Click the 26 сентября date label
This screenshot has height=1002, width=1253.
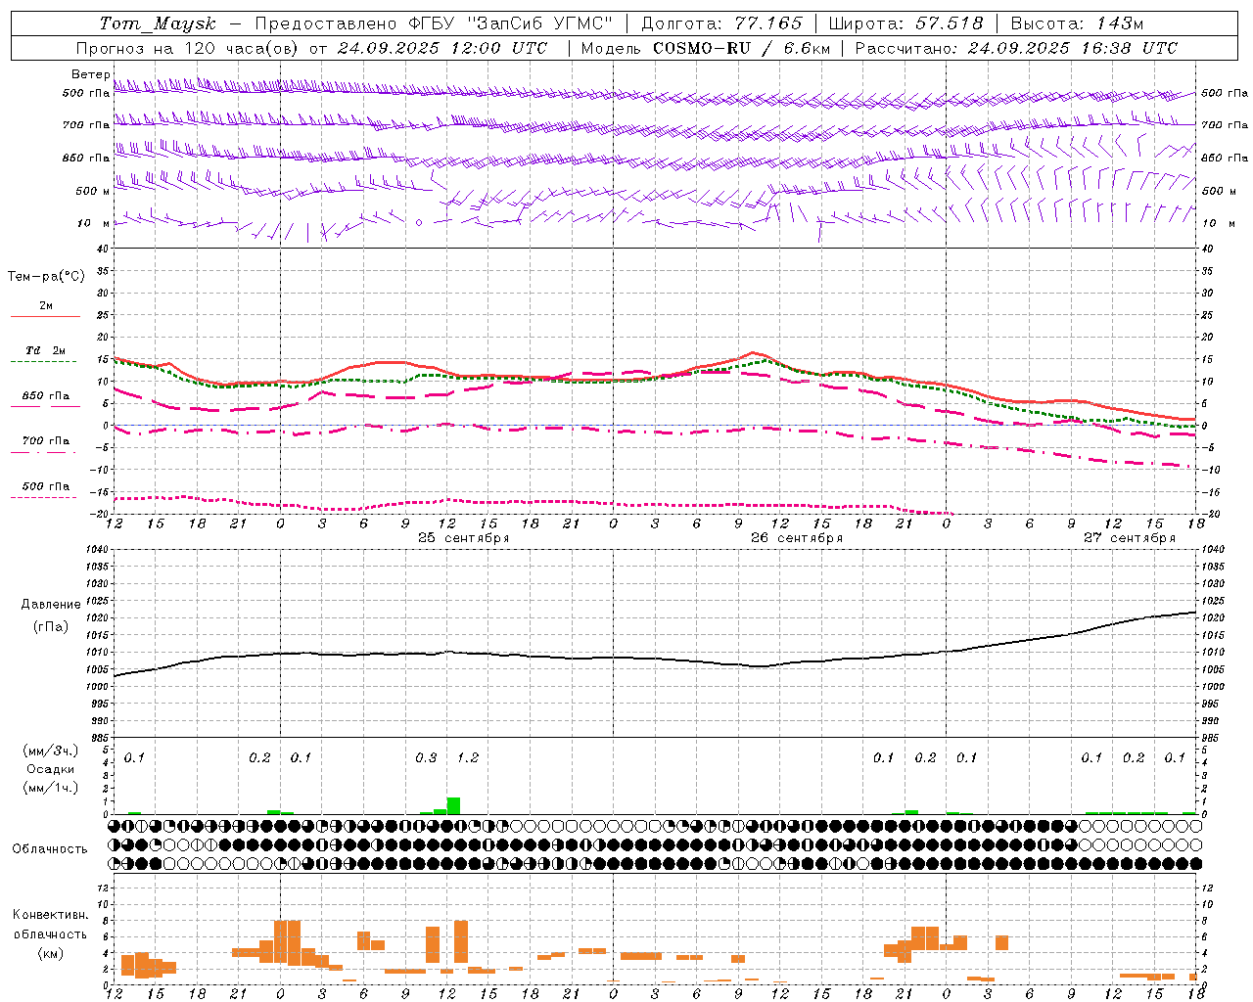pyautogui.click(x=796, y=538)
